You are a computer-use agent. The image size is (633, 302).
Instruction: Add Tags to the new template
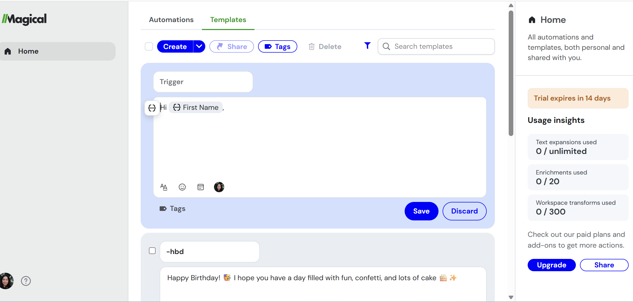click(172, 209)
